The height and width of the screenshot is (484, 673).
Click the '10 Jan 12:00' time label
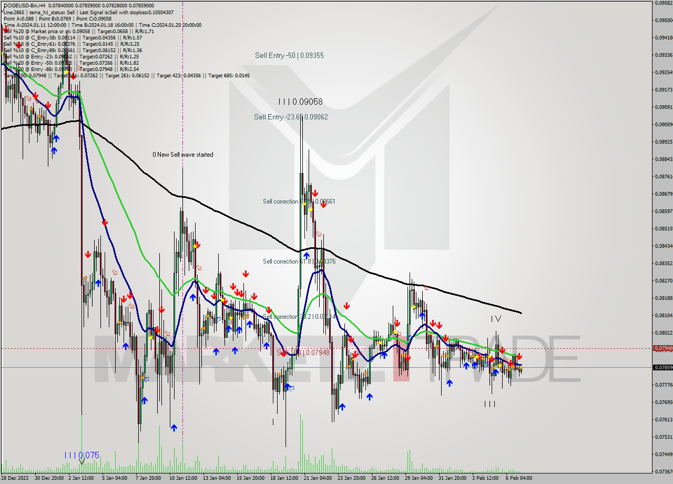point(182,478)
